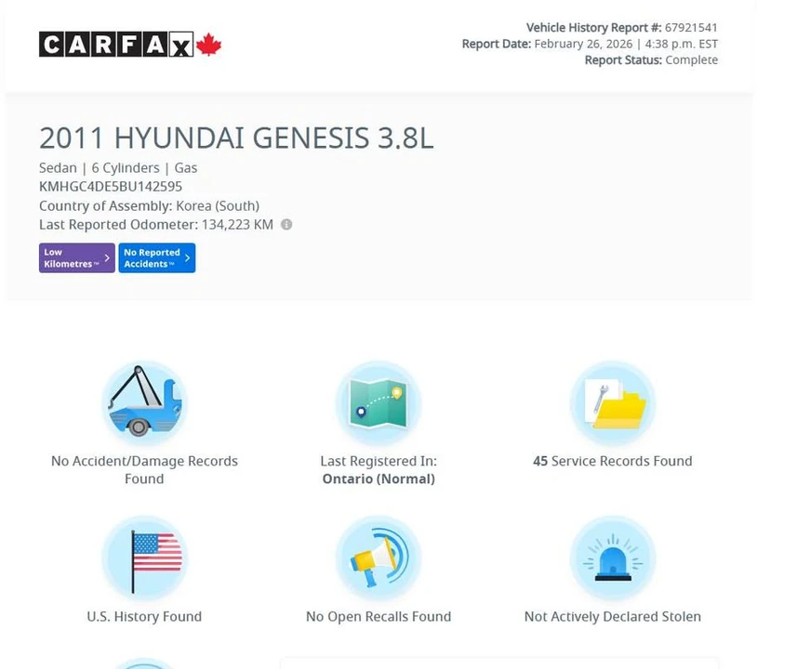Select 'Ontario (Normal)' text
797x669 pixels.
(379, 479)
